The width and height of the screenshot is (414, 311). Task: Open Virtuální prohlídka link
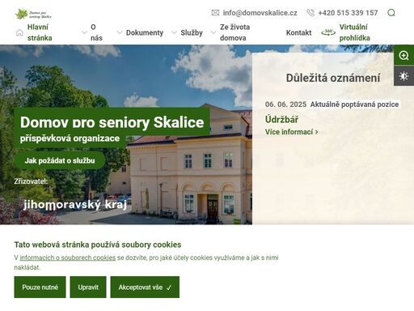(x=354, y=32)
